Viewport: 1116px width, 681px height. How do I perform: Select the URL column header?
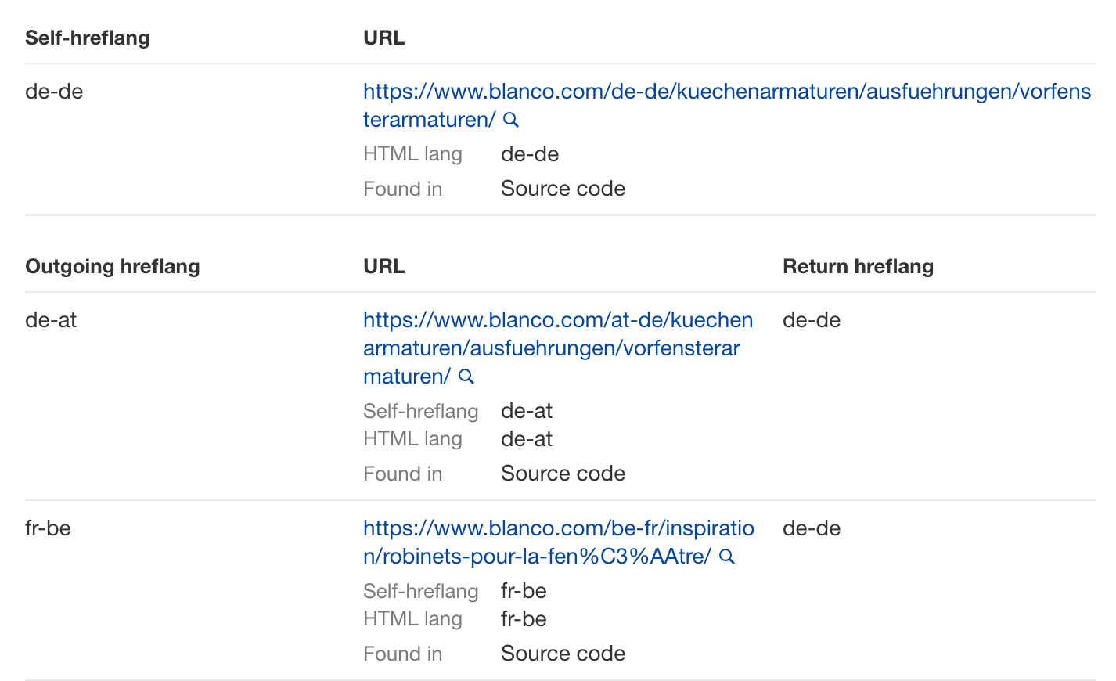coord(383,38)
